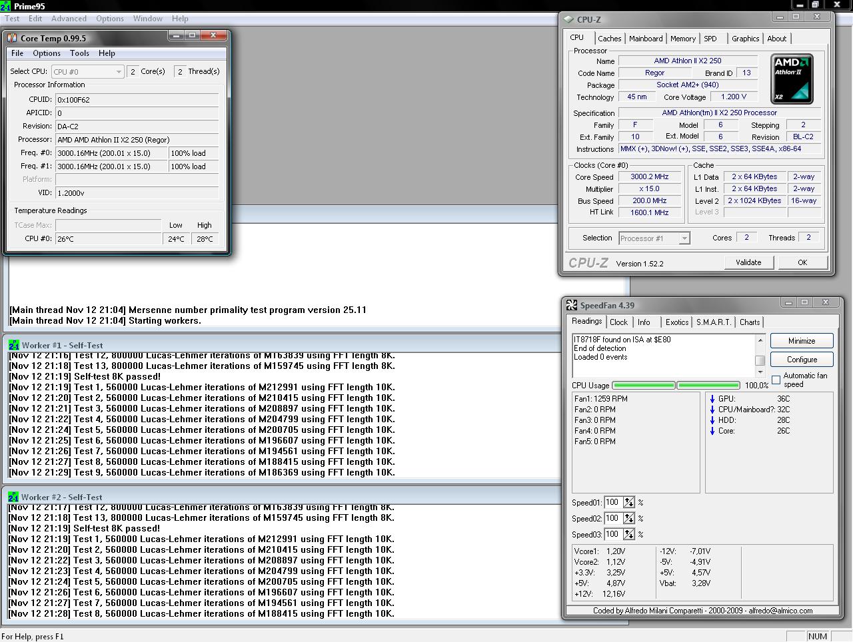This screenshot has height=642, width=853.
Task: Select the Readings tab in SpeedFan
Action: pyautogui.click(x=587, y=321)
